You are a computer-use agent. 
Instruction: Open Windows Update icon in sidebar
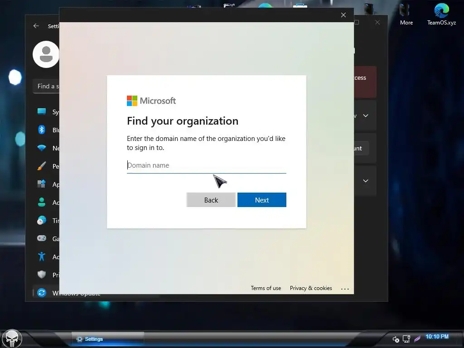point(42,293)
